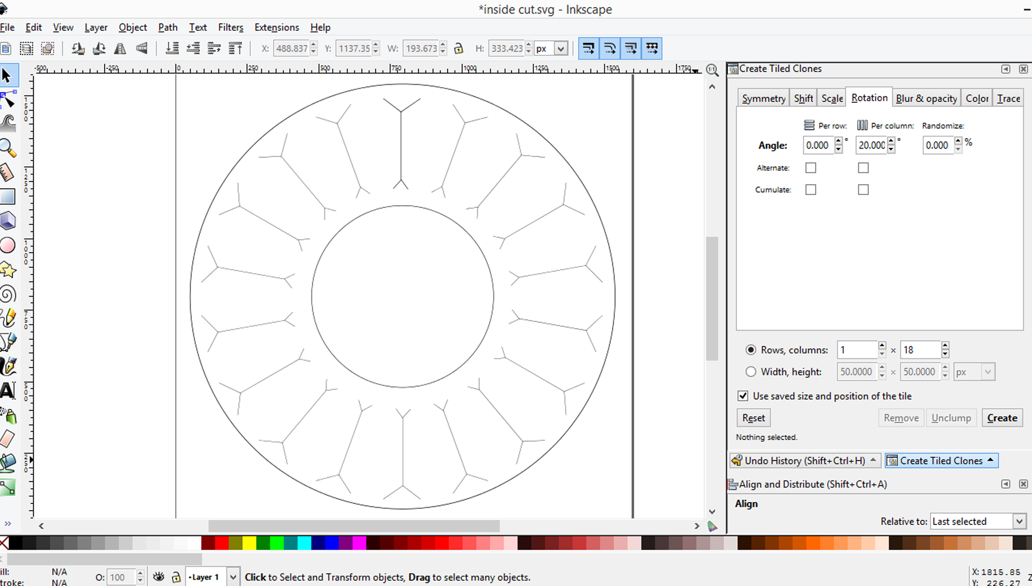
Task: Select the Node edit tool
Action: coord(7,99)
